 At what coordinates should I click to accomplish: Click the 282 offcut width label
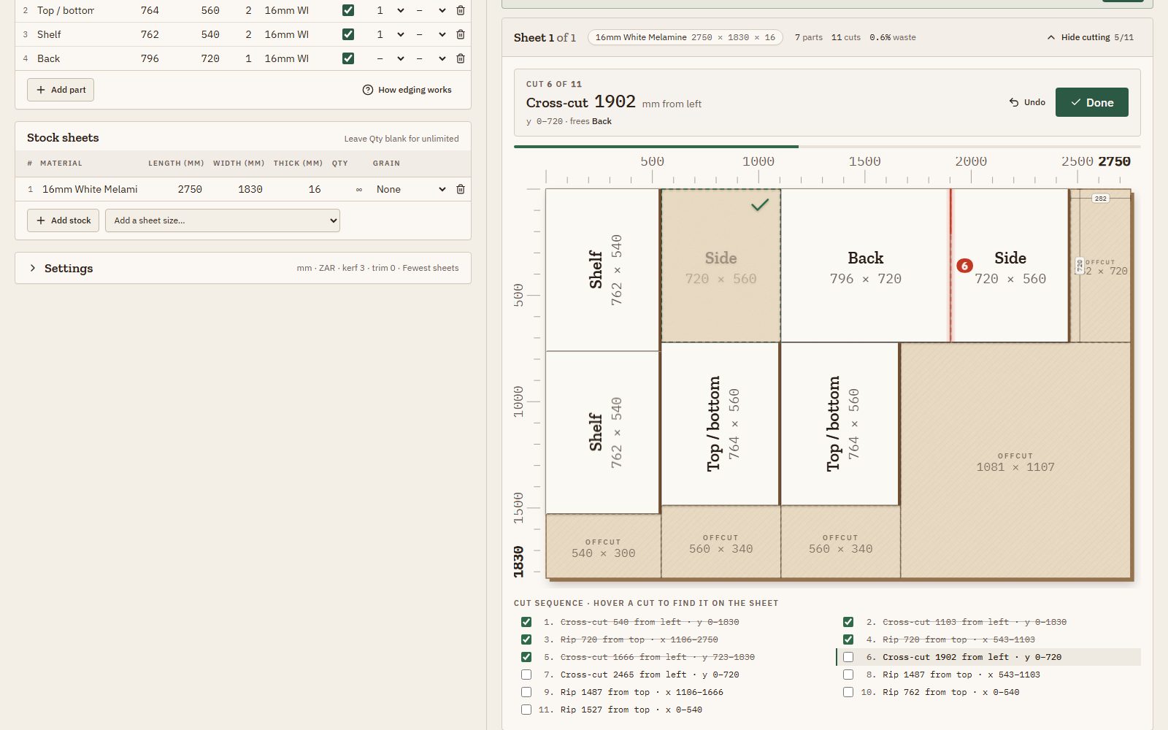1100,199
